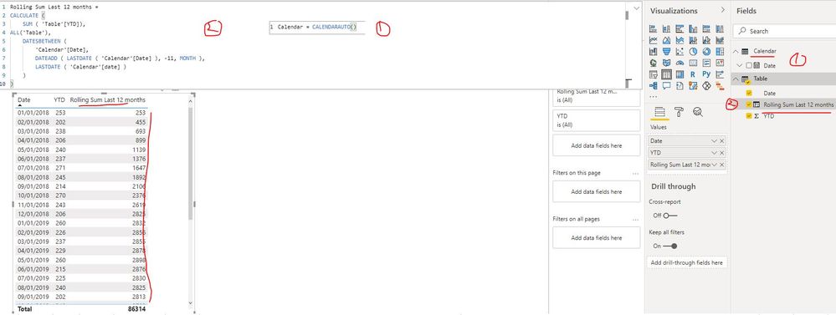Open Filters on this page options ellipsis
This screenshot has width=836, height=315.
(635, 173)
